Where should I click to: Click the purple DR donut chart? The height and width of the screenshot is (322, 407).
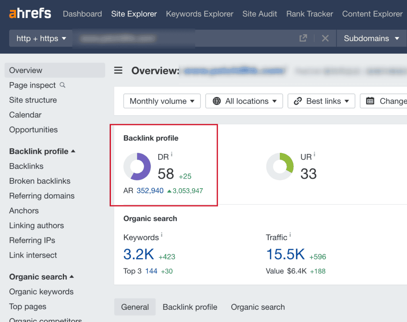click(137, 166)
